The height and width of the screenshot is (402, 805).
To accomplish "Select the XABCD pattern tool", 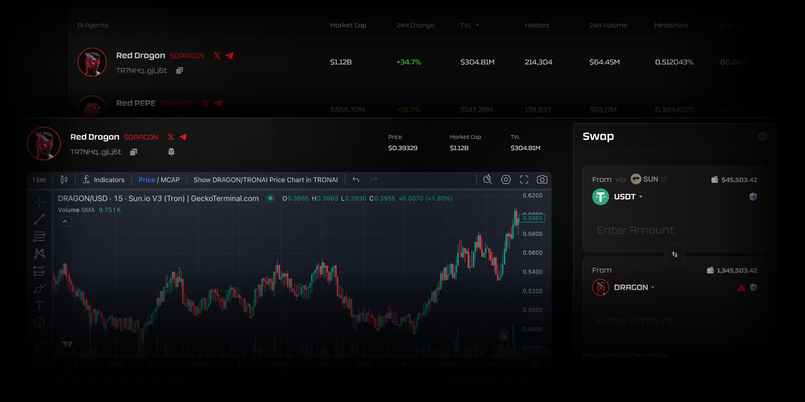I will pos(39,254).
